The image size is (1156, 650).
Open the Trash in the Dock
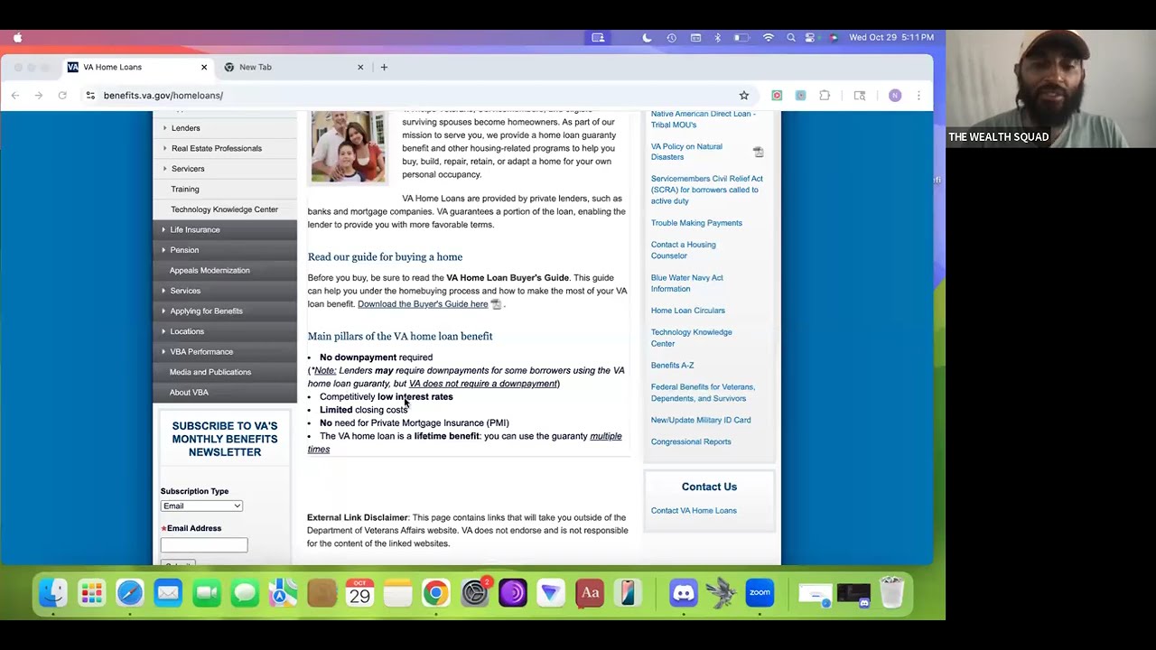click(891, 593)
